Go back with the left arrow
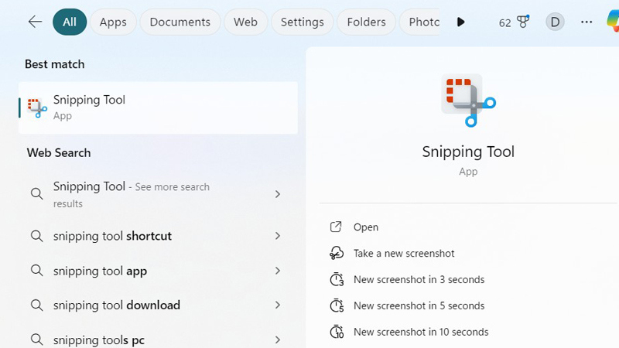This screenshot has width=619, height=348. point(35,22)
